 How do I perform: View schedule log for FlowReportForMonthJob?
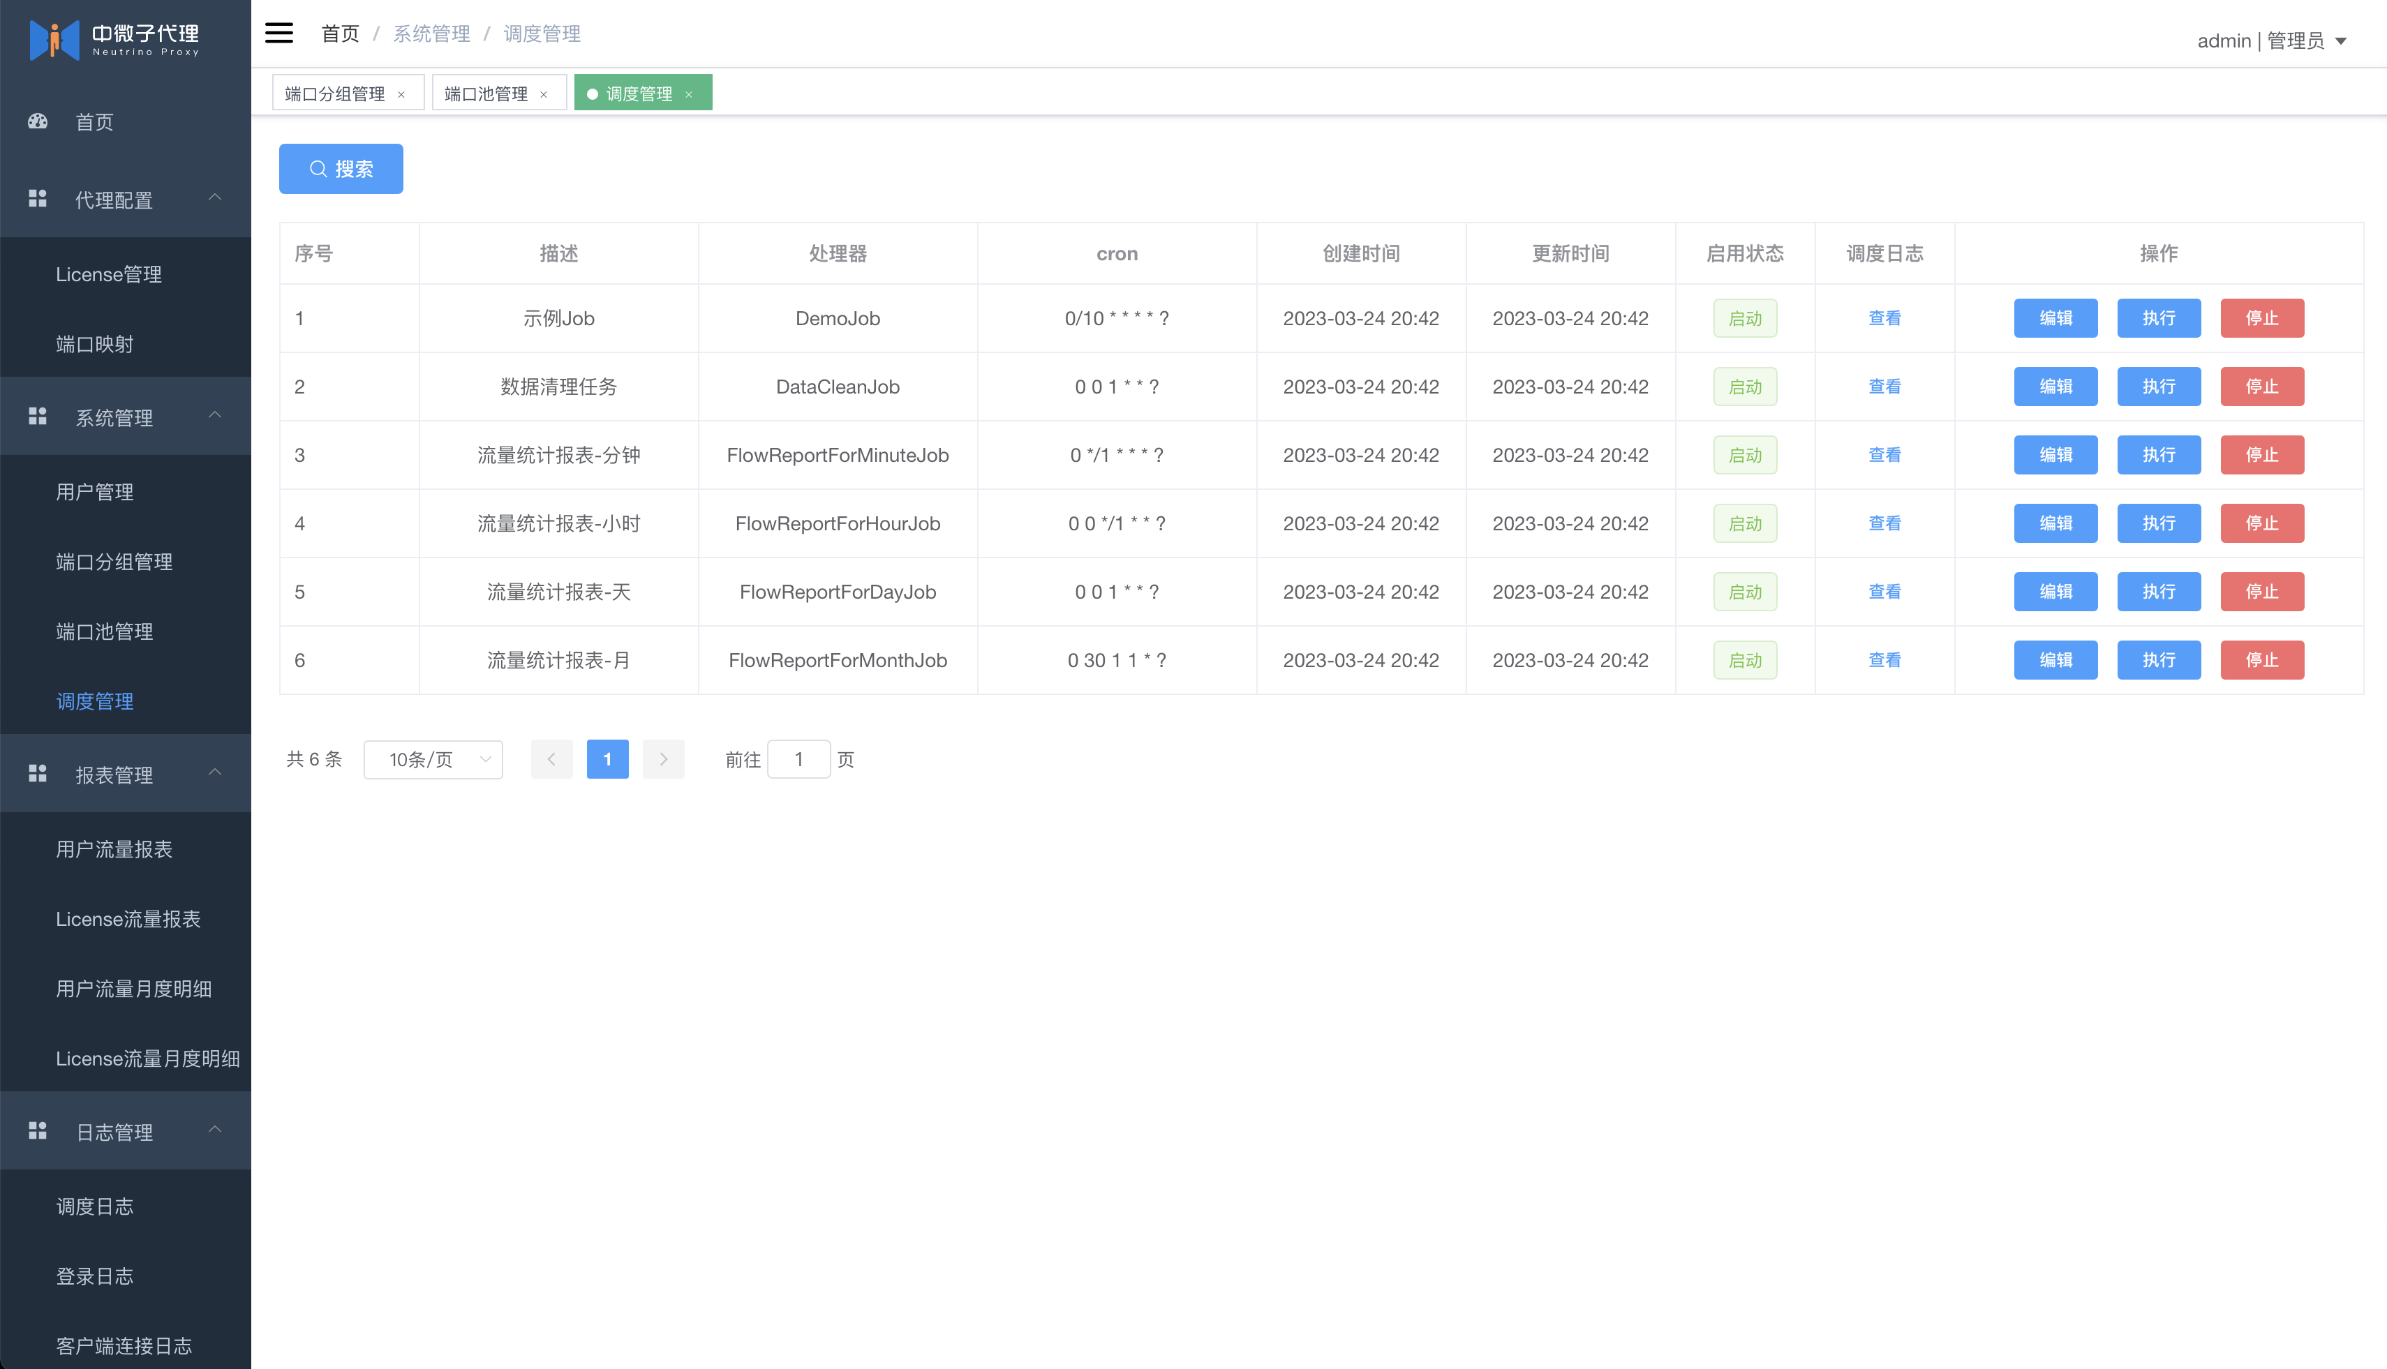pyautogui.click(x=1884, y=660)
